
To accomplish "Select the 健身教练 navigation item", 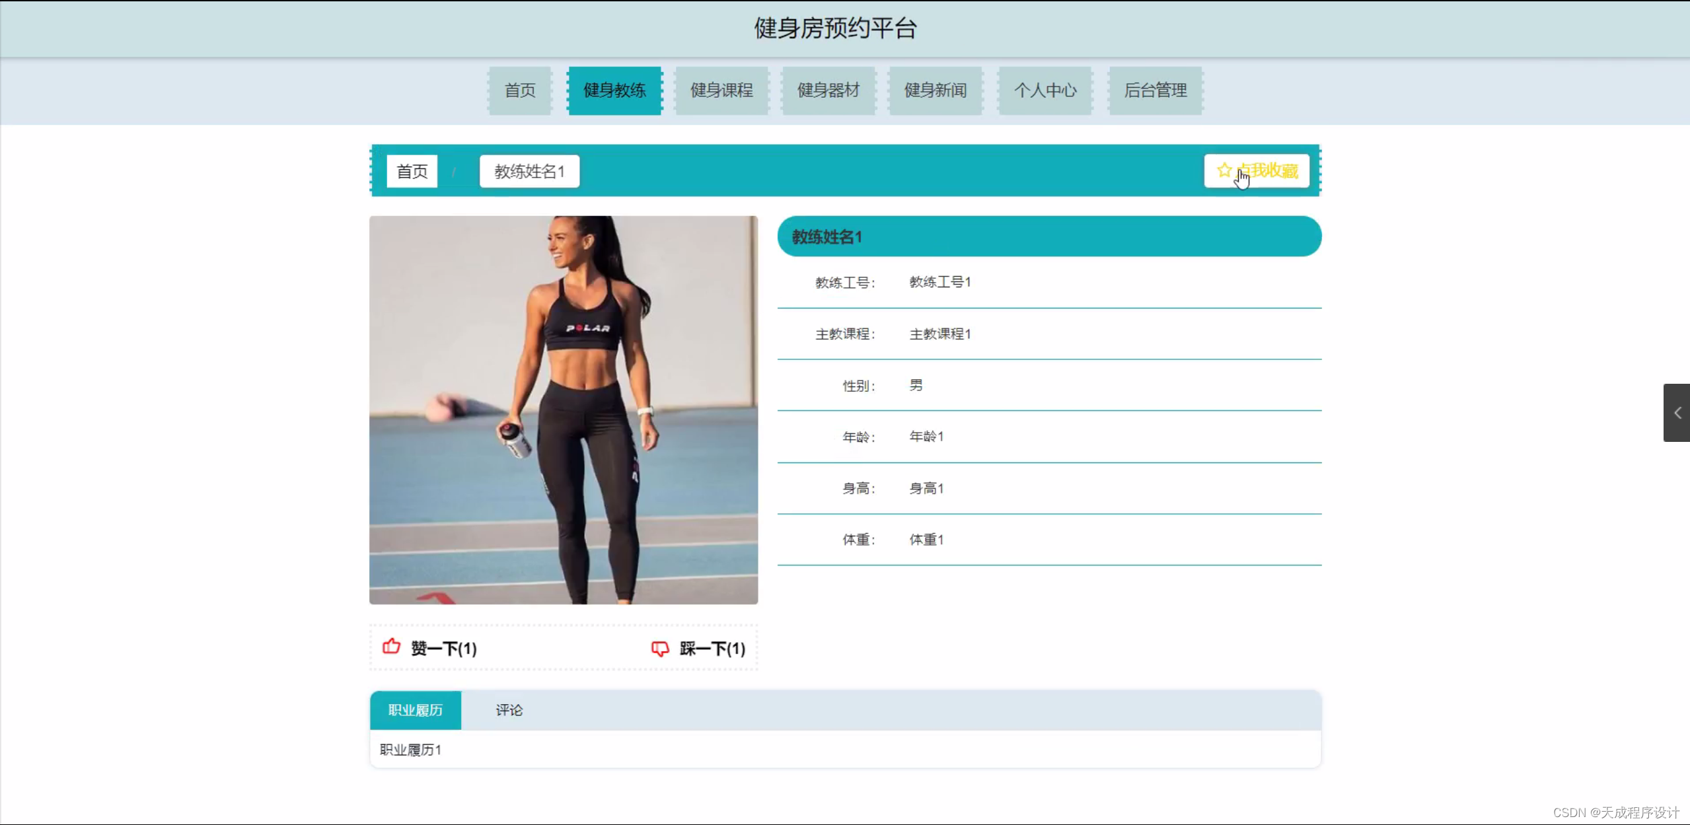I will pos(614,90).
